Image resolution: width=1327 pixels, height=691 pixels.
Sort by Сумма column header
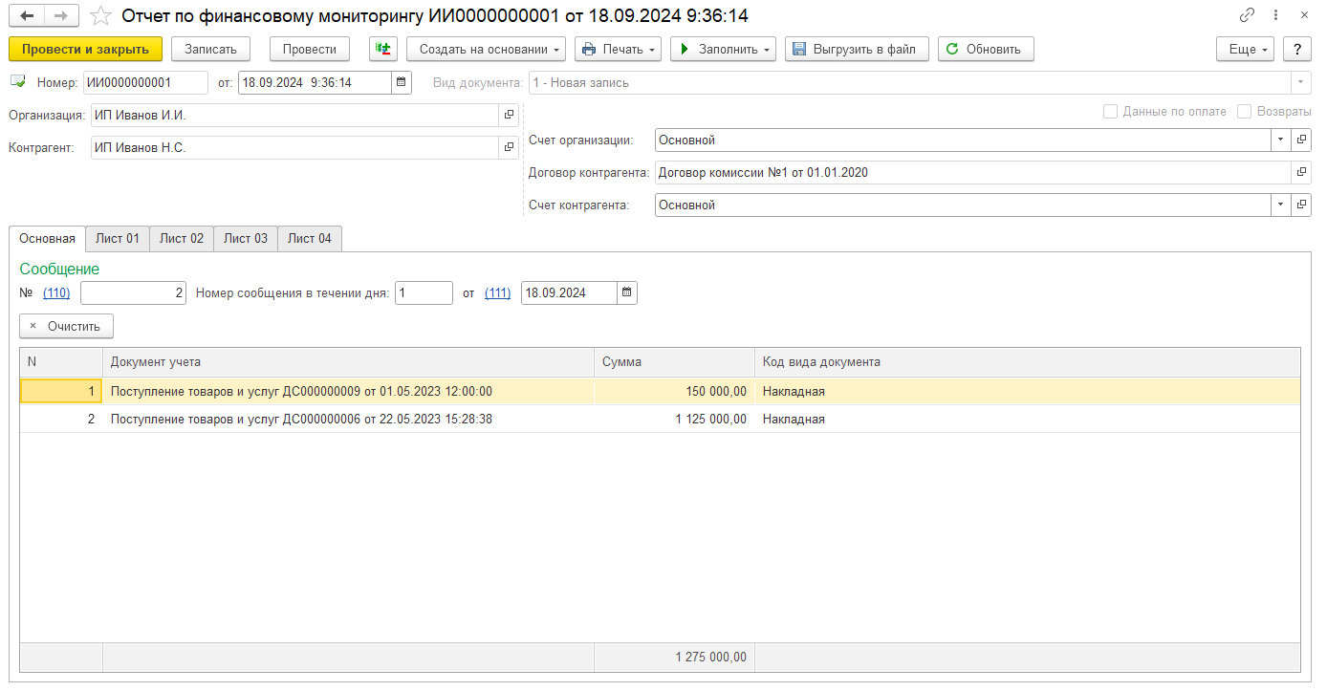(x=674, y=362)
